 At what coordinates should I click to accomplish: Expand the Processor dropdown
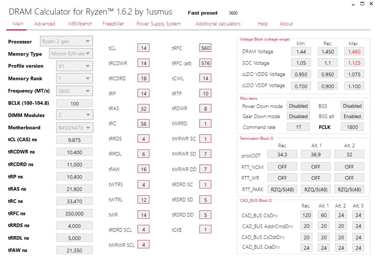67,41
